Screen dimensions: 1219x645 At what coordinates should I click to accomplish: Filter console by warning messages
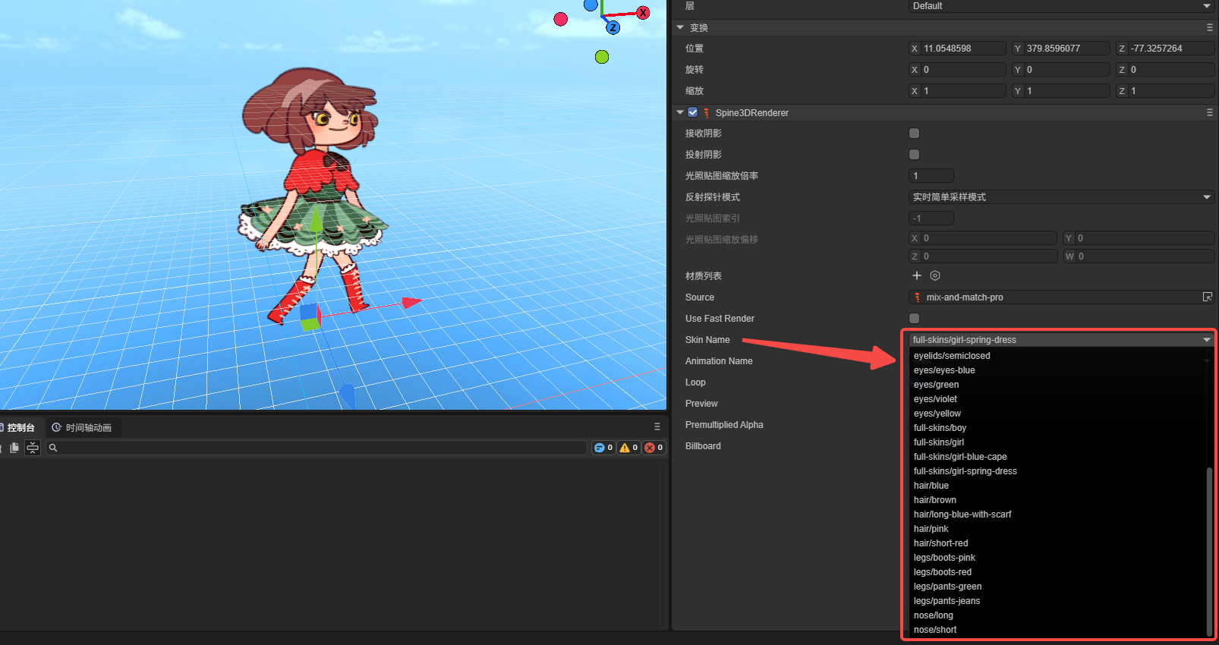[628, 448]
